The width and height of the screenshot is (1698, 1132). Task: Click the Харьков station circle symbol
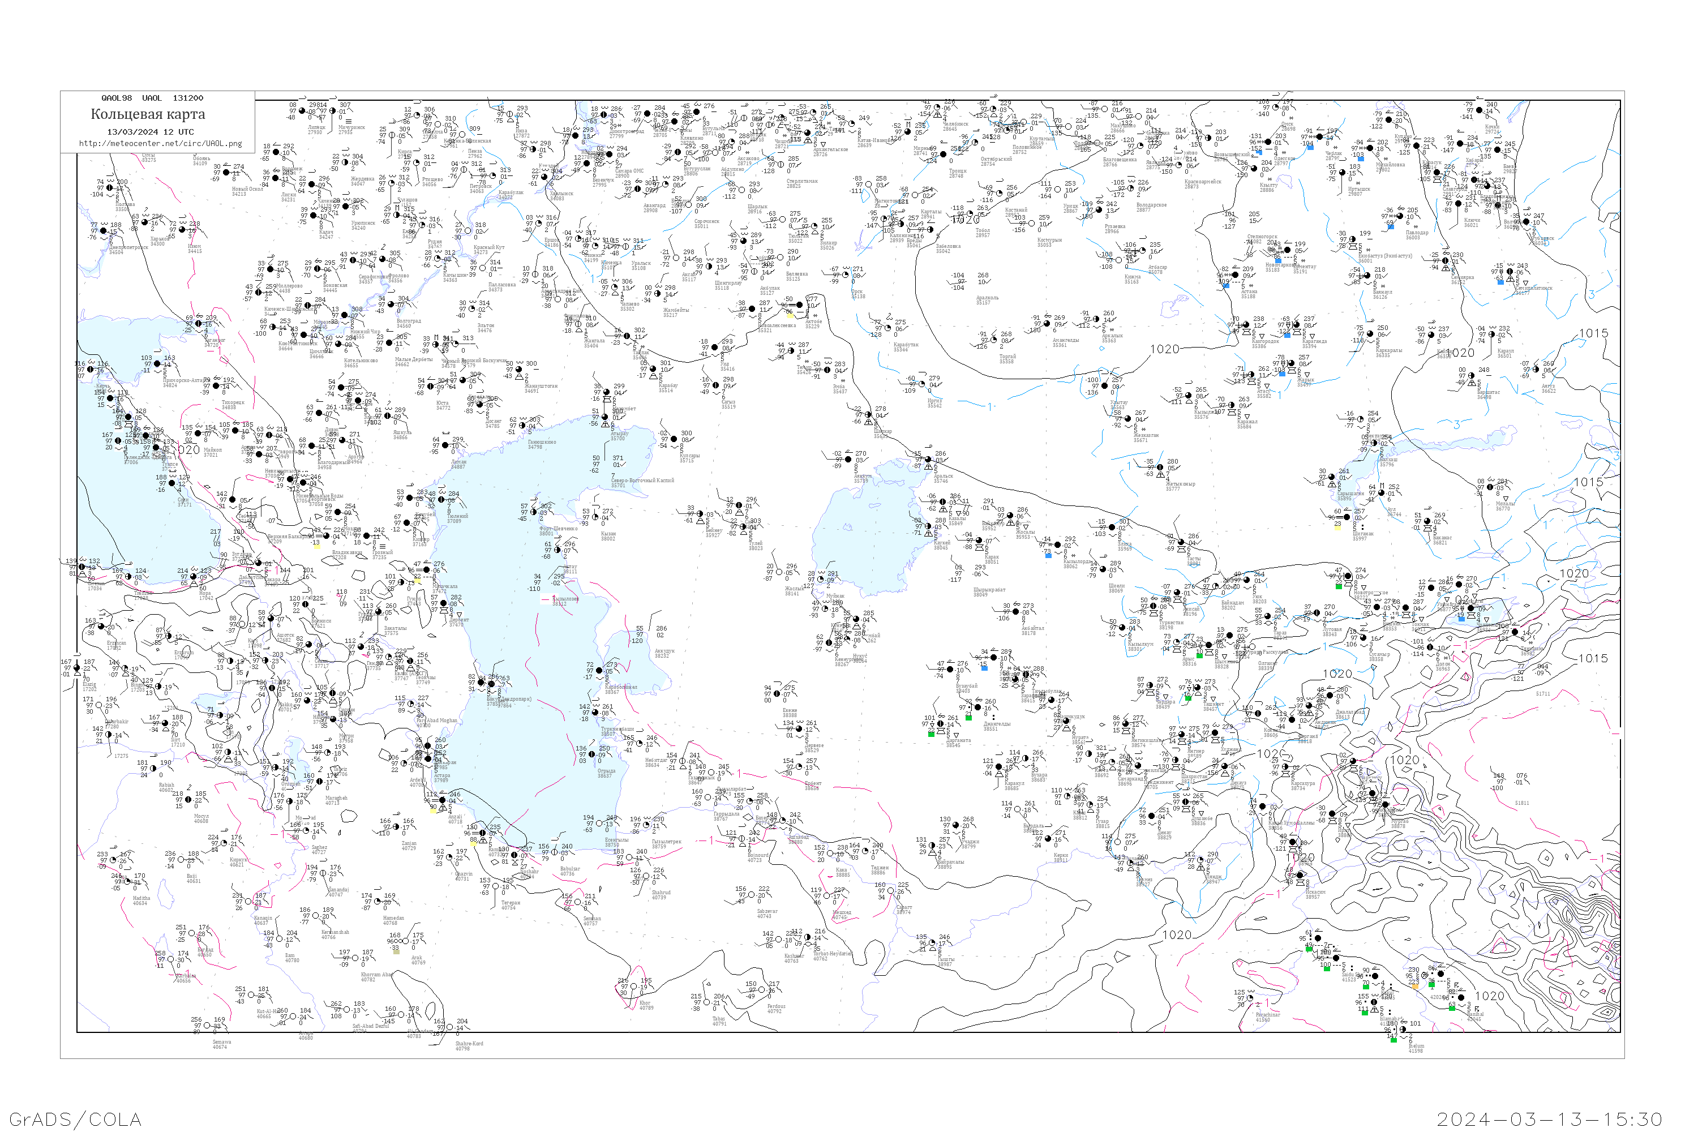click(144, 223)
